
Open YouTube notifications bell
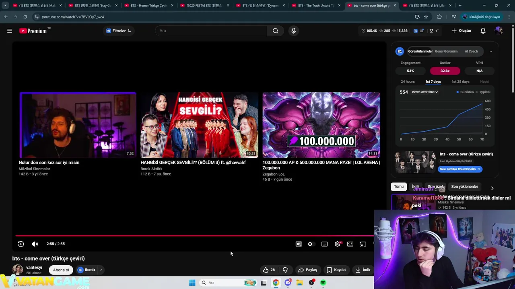pos(483,31)
